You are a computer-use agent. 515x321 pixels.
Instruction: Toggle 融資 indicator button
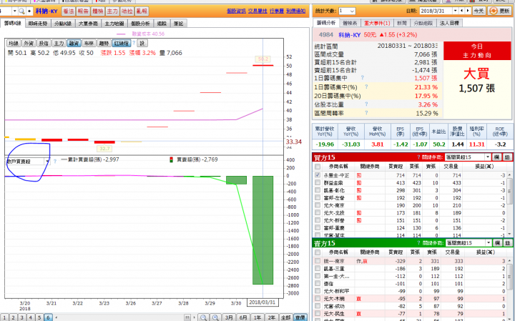click(x=74, y=44)
